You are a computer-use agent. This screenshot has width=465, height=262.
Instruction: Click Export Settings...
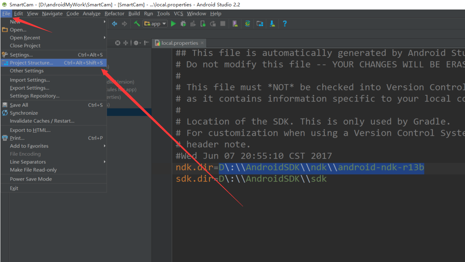[54, 88]
